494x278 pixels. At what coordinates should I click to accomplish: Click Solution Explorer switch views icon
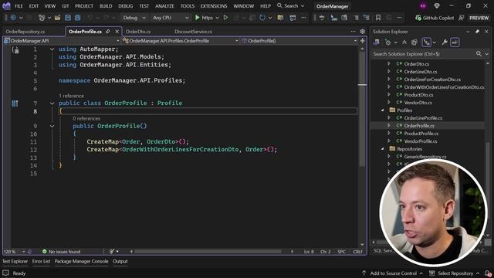[376, 42]
